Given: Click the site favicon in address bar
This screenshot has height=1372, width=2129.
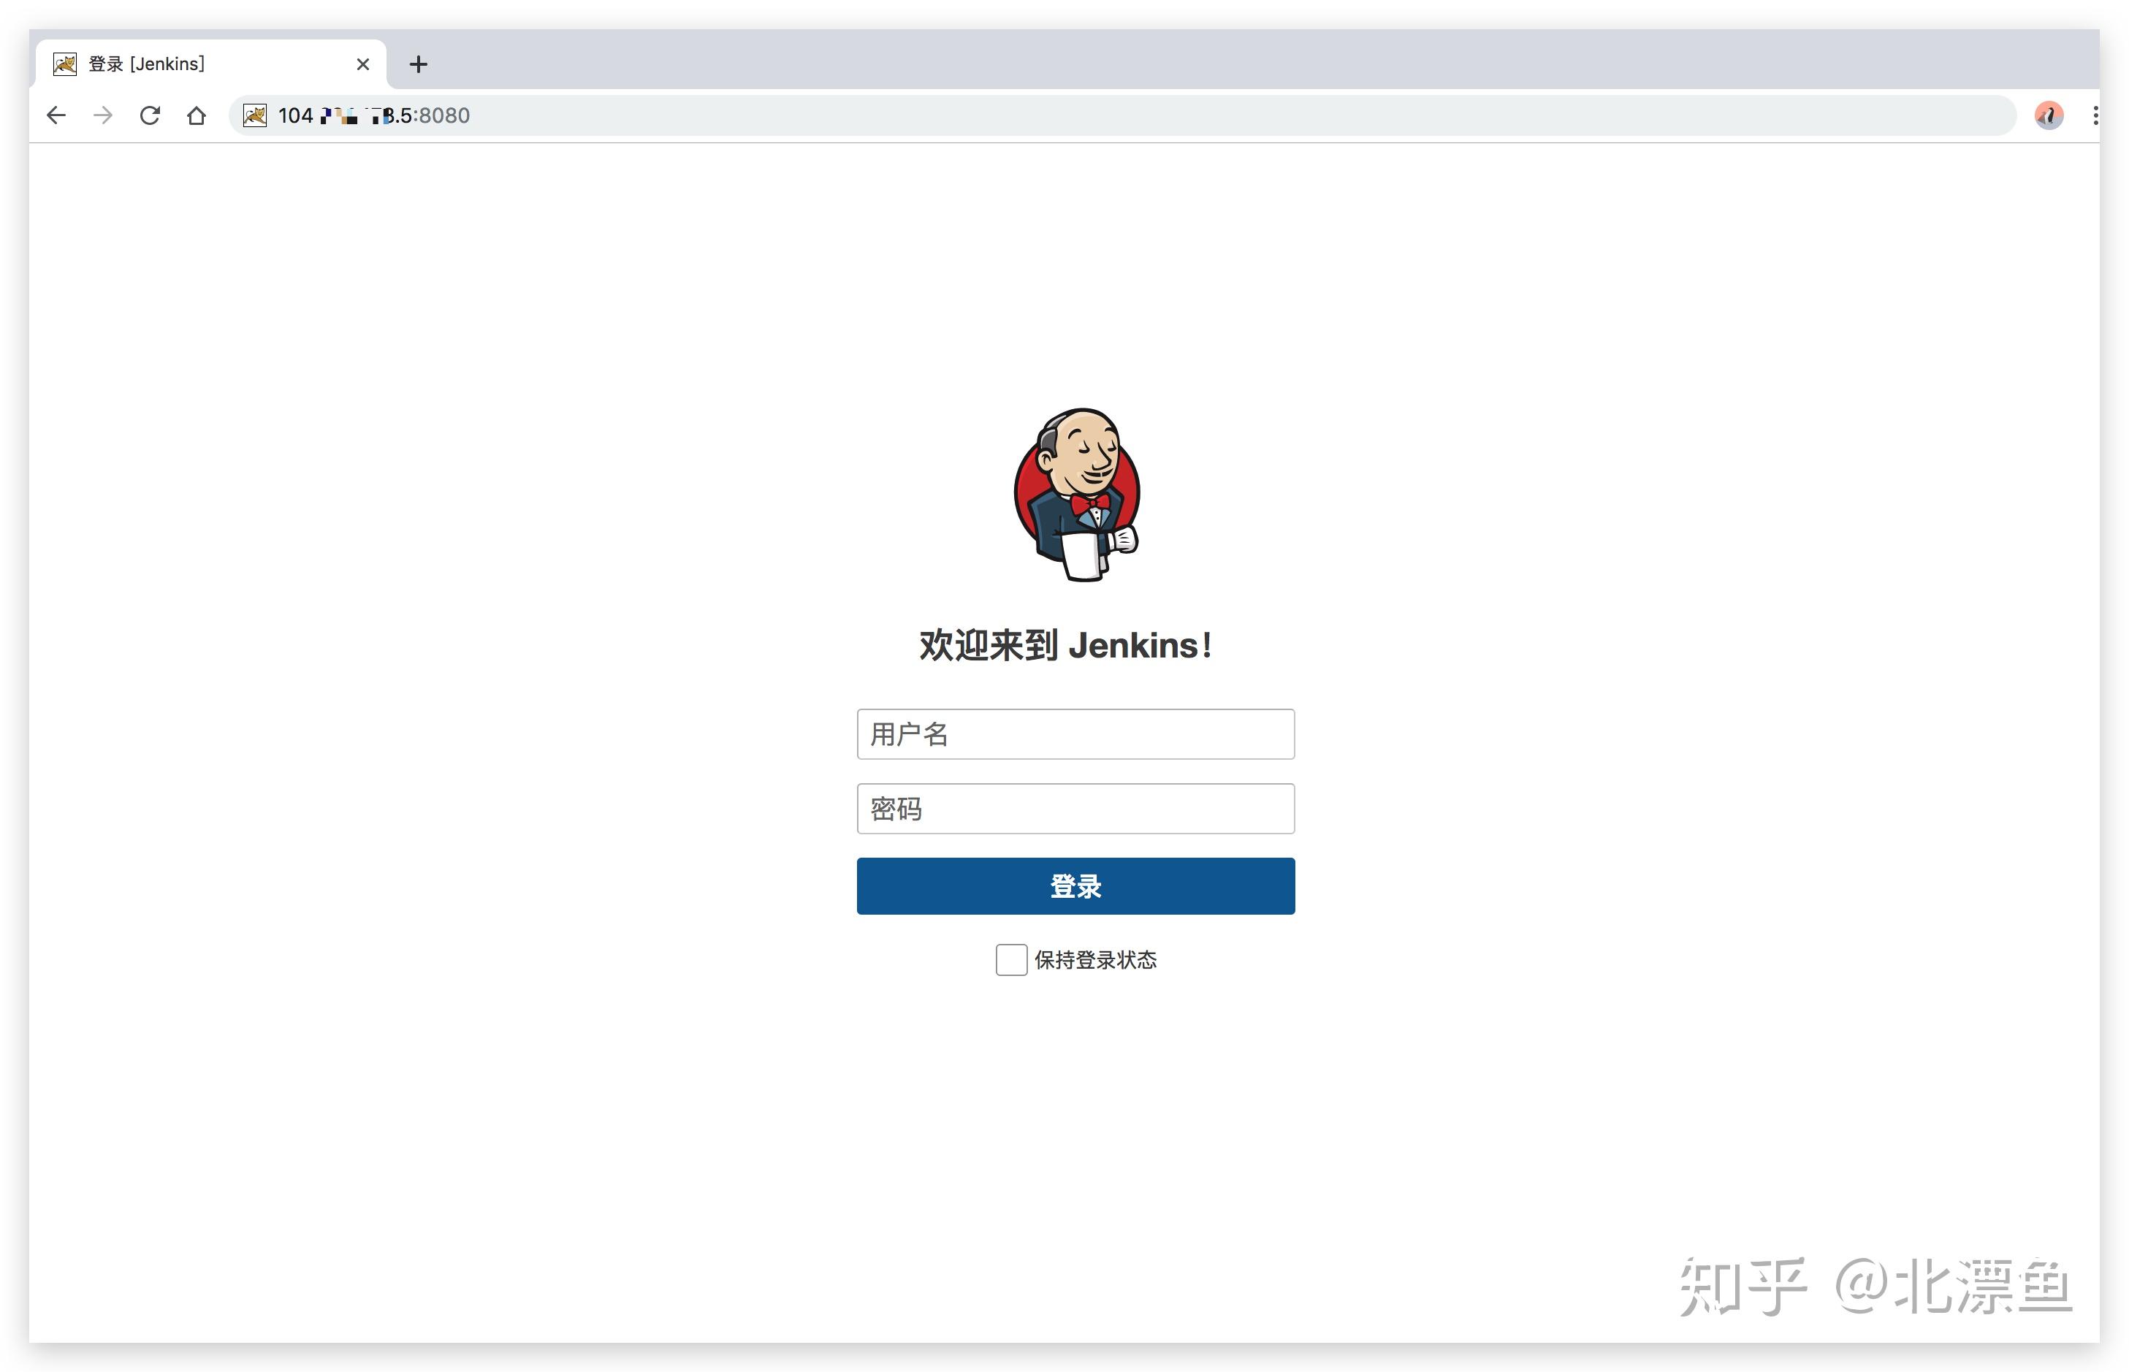Looking at the screenshot, I should [255, 116].
